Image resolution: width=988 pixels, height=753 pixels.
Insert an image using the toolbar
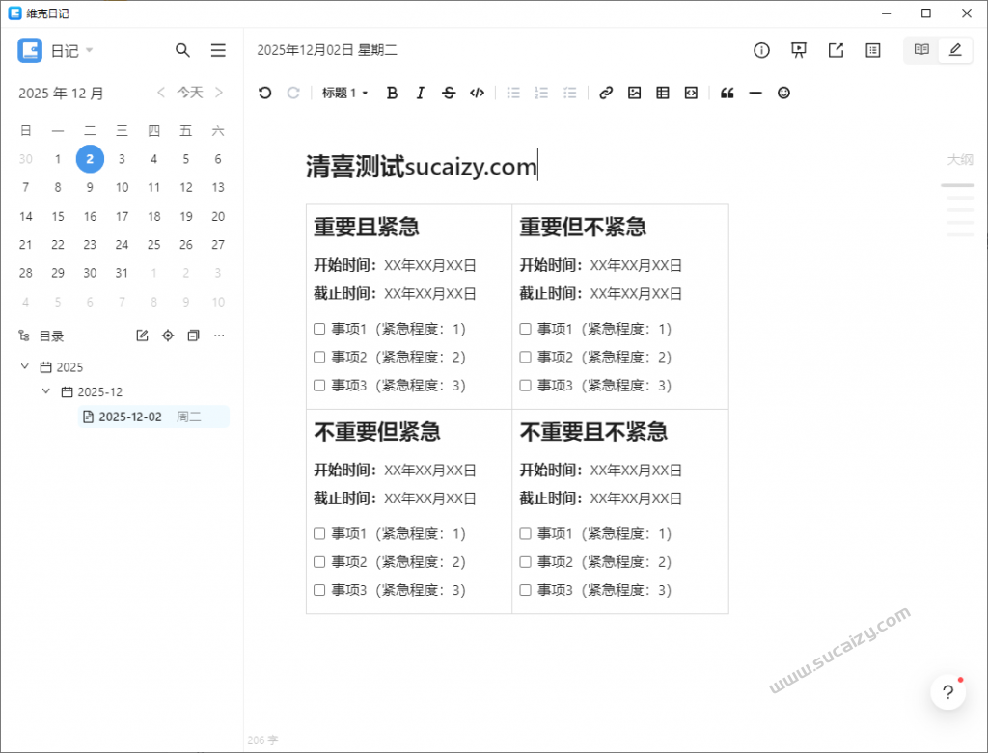click(634, 93)
